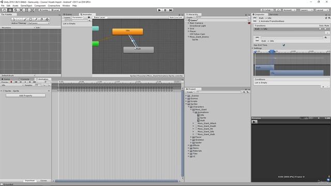Open the Account dropdown
The height and width of the screenshot is (186, 331).
pyautogui.click(x=290, y=10)
